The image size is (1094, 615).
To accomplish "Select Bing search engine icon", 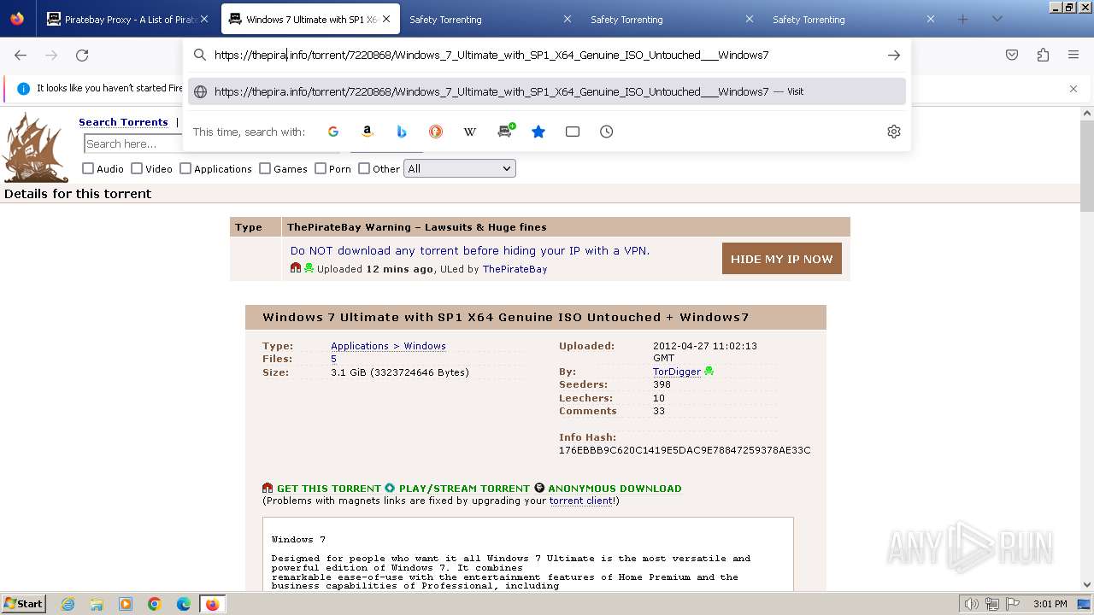I will [x=402, y=132].
